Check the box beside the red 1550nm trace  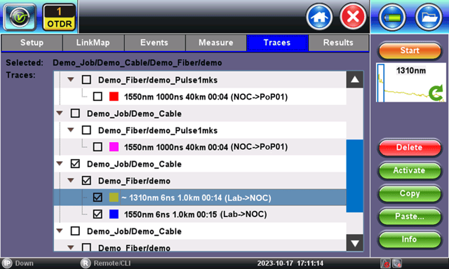point(98,97)
